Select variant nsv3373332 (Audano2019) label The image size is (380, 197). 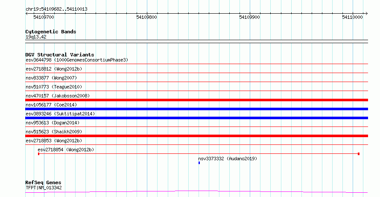click(x=228, y=159)
